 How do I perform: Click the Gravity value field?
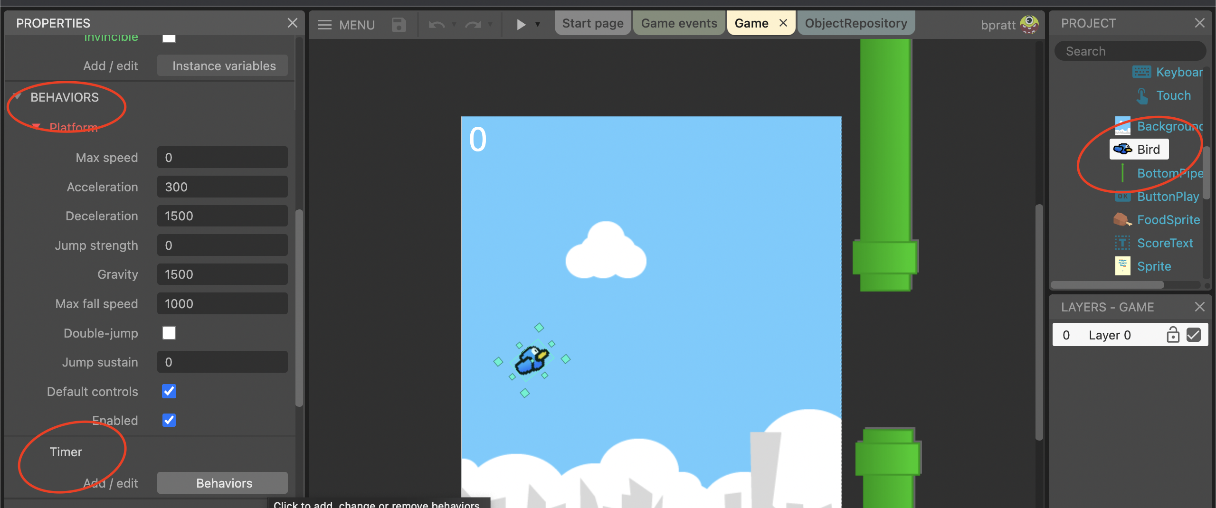click(x=223, y=274)
